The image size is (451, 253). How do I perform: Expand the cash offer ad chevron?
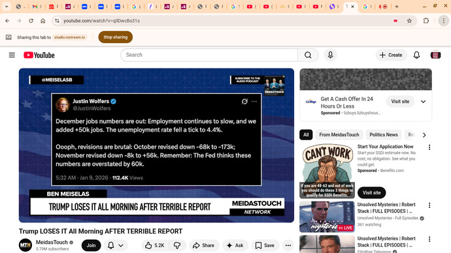tap(423, 102)
